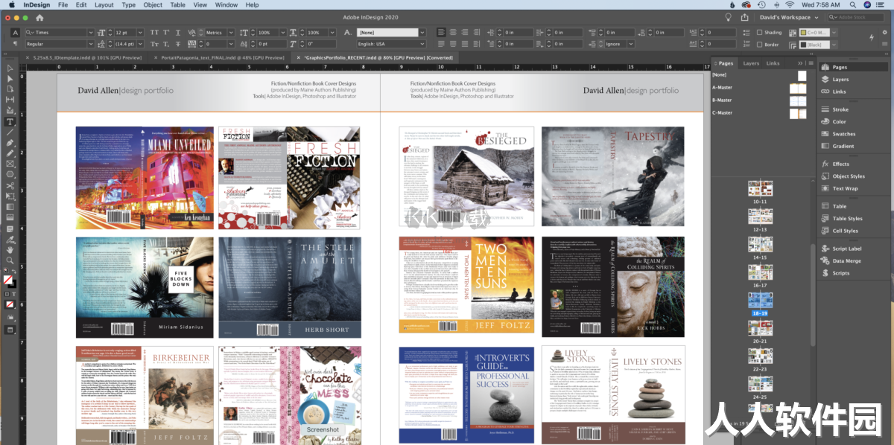Enable the Border checkbox
Viewport: 894px width, 445px height.
coord(759,45)
